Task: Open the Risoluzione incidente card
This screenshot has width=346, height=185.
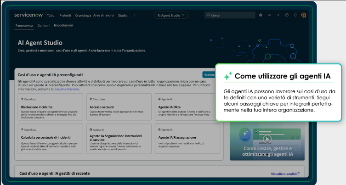Action: (x=50, y=107)
